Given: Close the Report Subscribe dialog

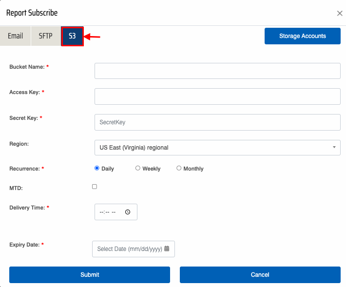Looking at the screenshot, I should (x=340, y=13).
